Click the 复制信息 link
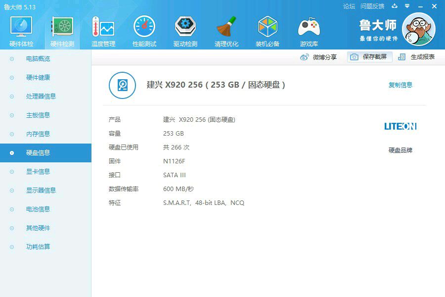The image size is (445, 297). point(400,85)
